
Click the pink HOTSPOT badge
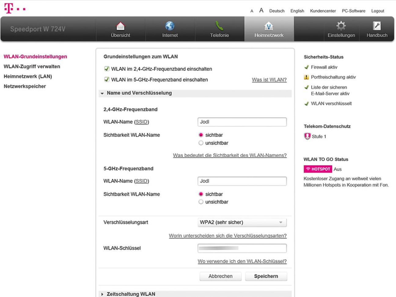coord(318,169)
